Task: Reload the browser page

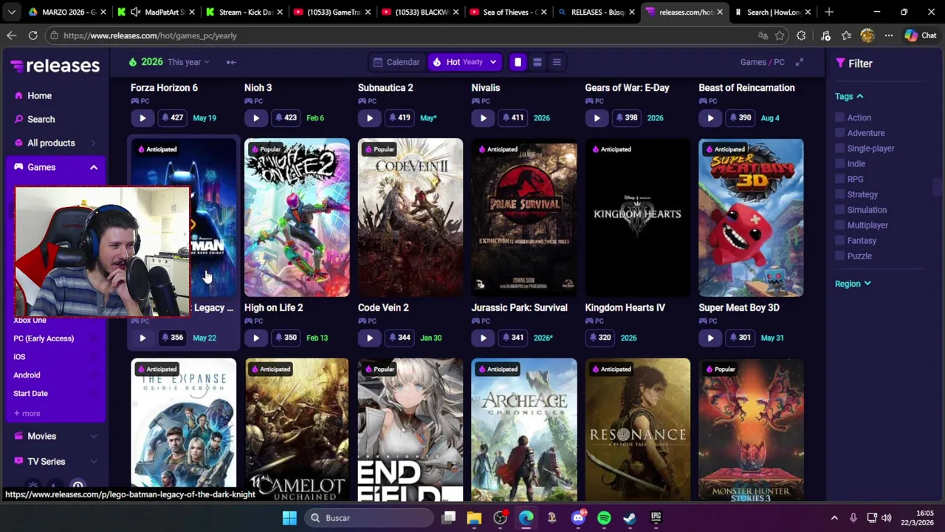Action: point(33,35)
